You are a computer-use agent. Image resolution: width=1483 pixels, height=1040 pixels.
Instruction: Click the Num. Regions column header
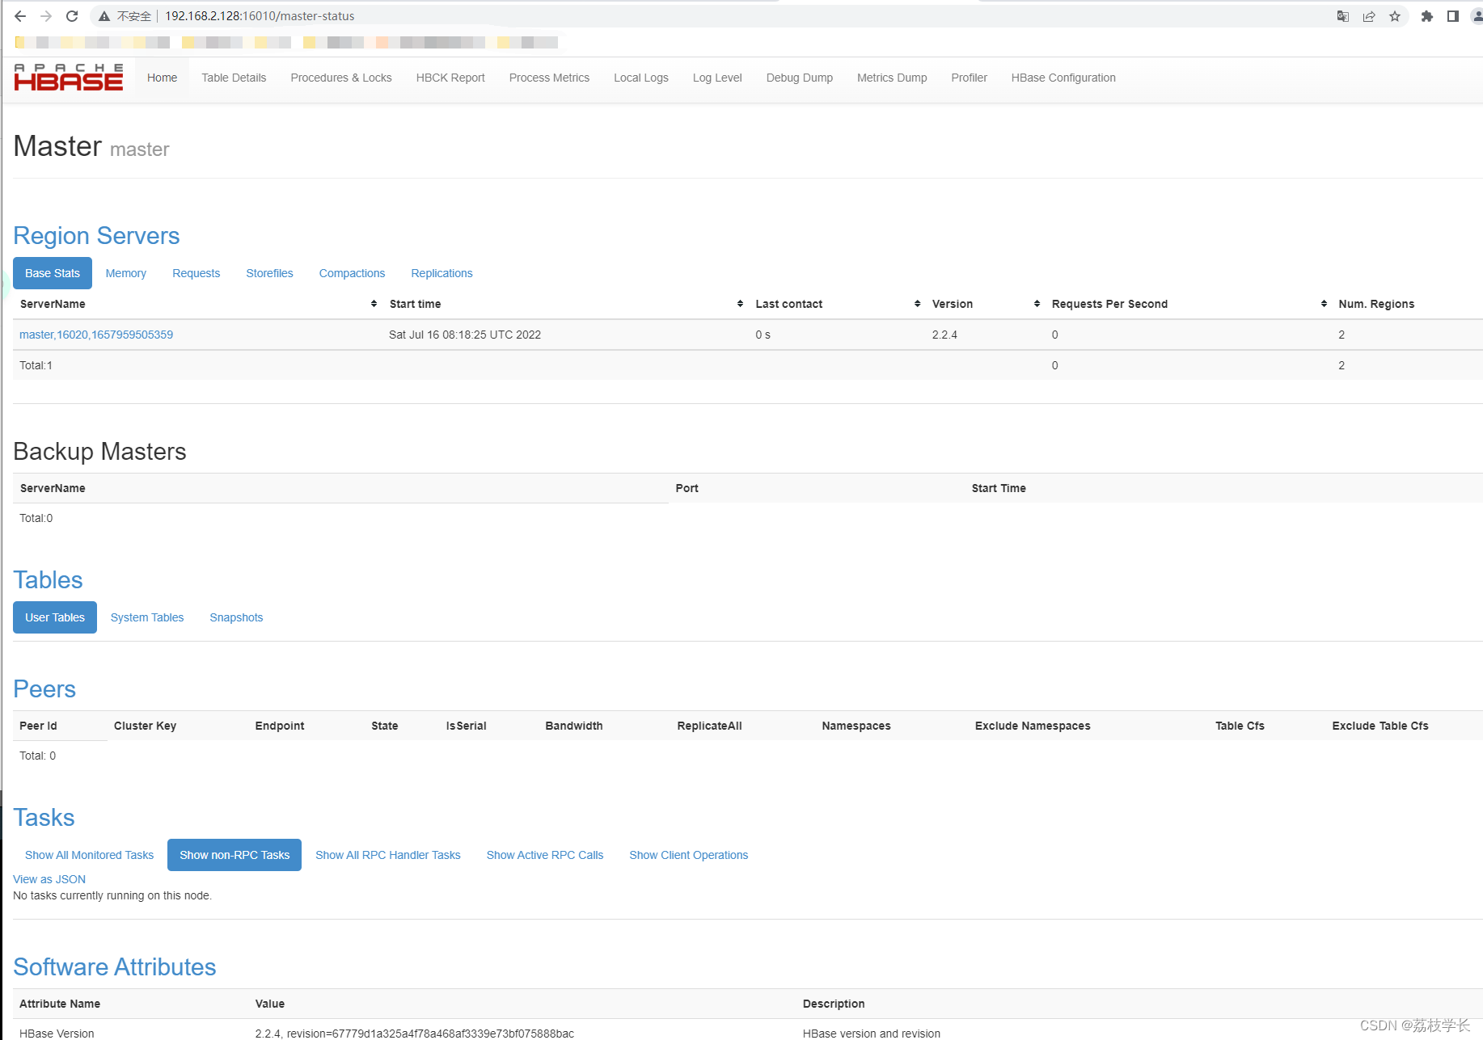click(1376, 304)
